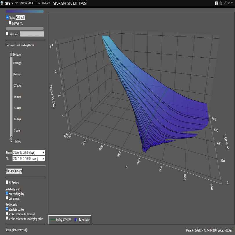
Task: Click the 127 days mark on date slider
Action: tap(17, 85)
